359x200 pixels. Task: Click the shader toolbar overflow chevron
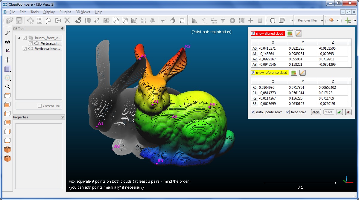(x=338, y=20)
